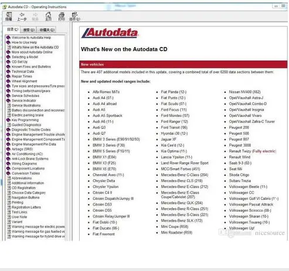Open the Selecting a Model topic
The height and width of the screenshot is (271, 289).
click(x=25, y=57)
